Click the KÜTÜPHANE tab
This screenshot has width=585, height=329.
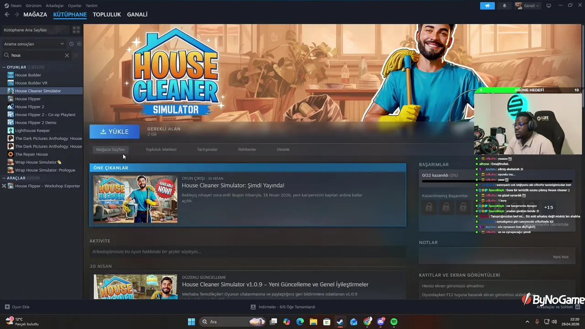[x=70, y=15]
